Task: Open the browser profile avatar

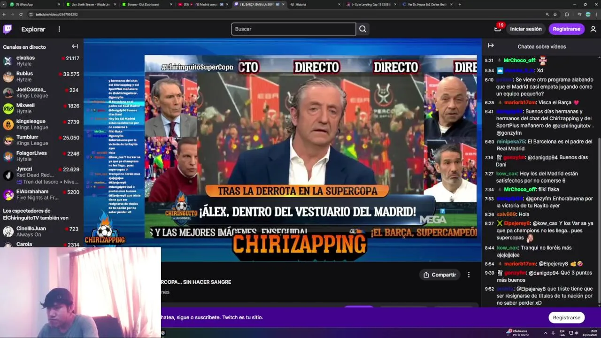Action: 588,15
